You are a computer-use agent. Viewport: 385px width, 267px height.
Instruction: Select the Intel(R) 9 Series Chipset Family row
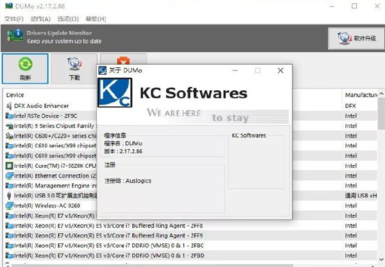[x=191, y=126]
